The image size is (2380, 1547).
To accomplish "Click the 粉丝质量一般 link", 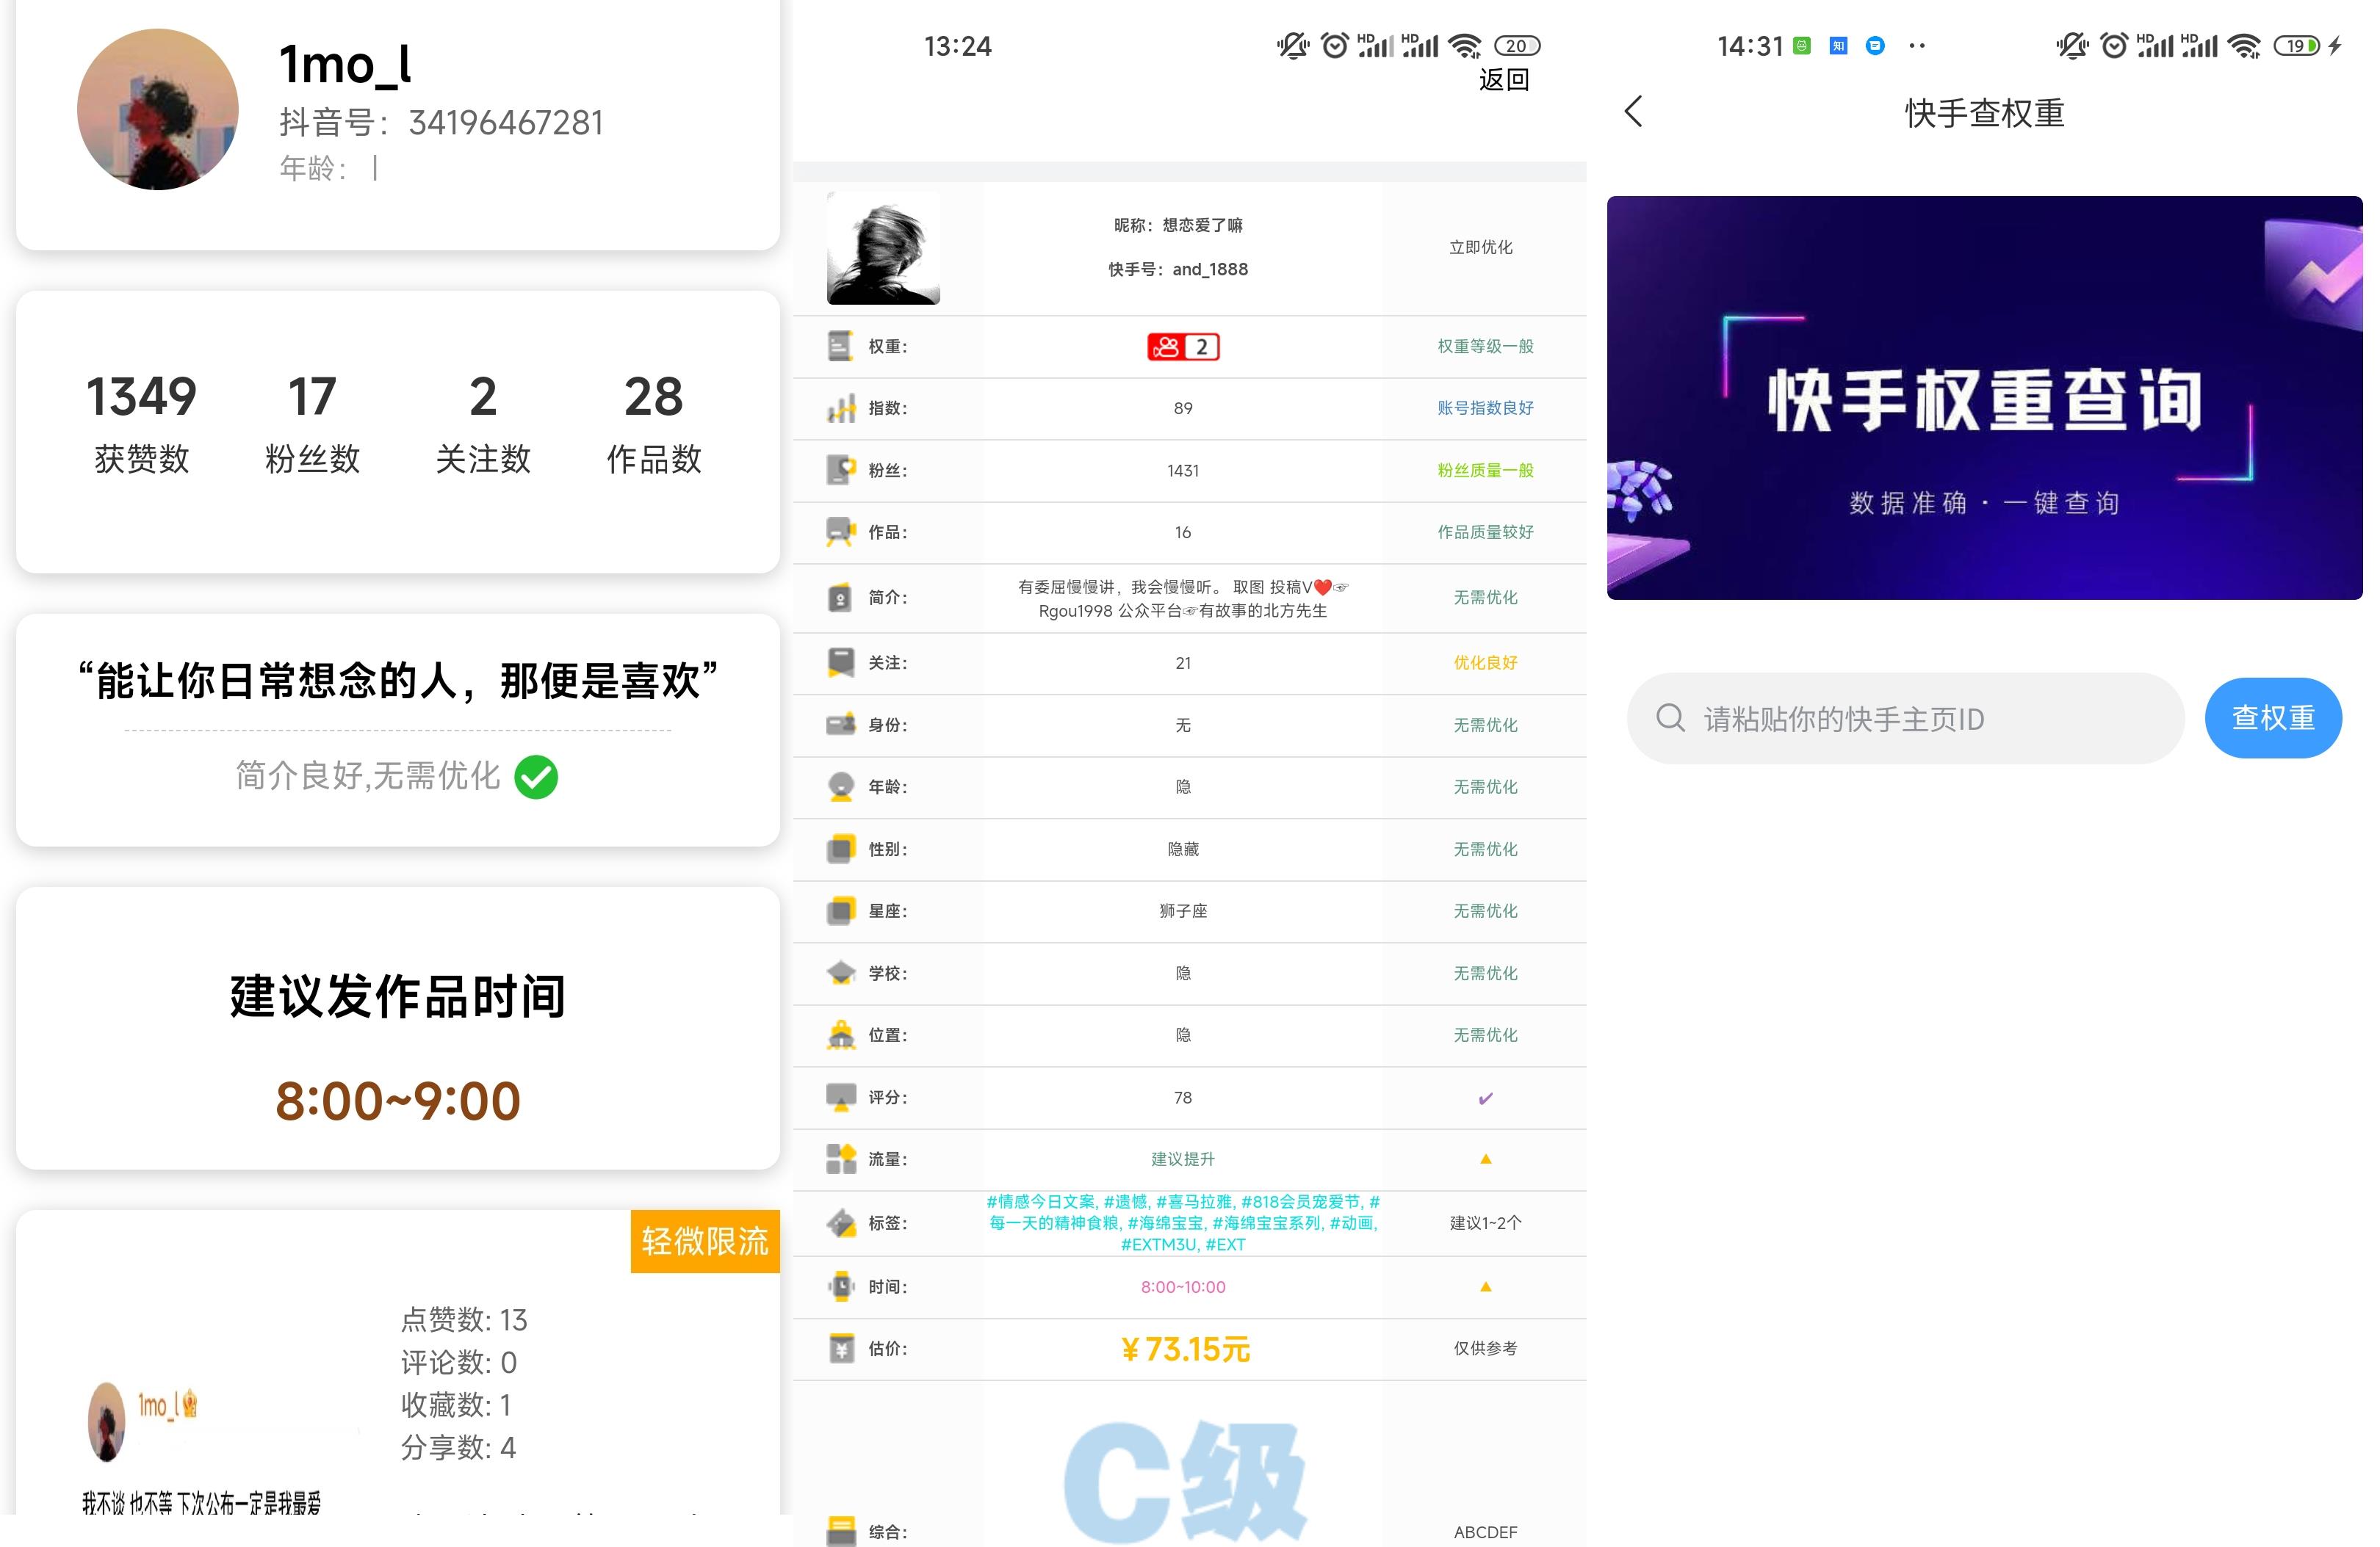I will pos(1485,471).
